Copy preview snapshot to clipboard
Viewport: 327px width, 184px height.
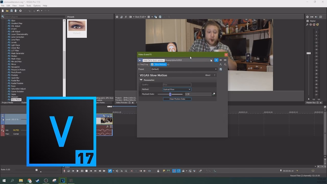(x=156, y=17)
